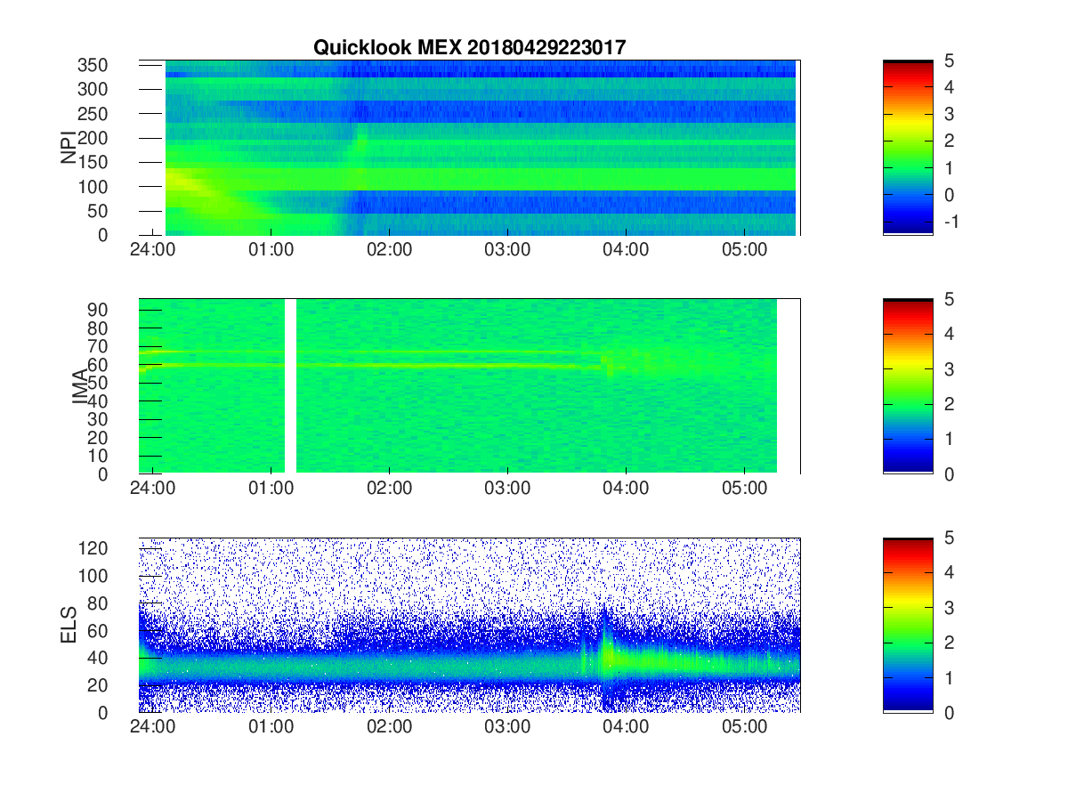Click the 01:00 time label under IMA panel
This screenshot has height=801, width=1068.
(271, 489)
